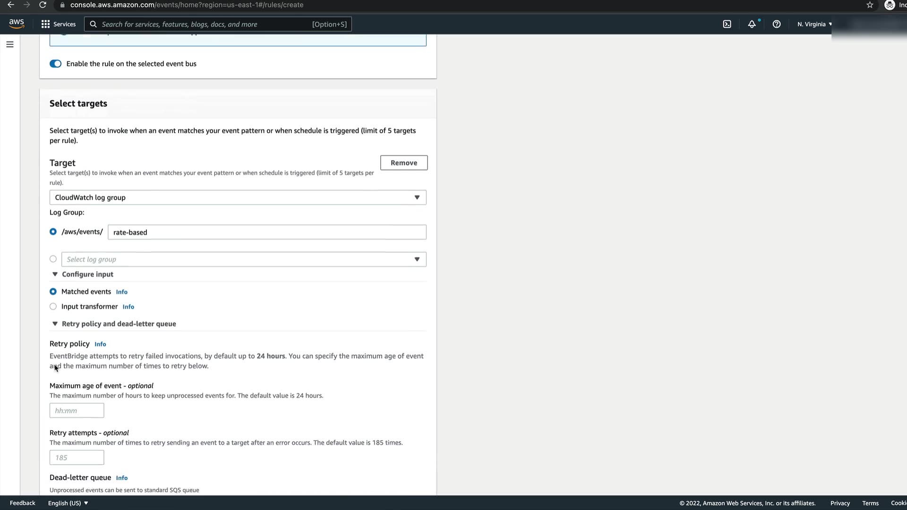Choose the existing log group radio button
Image resolution: width=907 pixels, height=510 pixels.
[53, 259]
